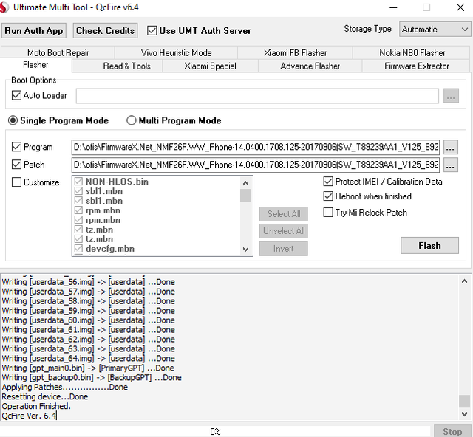Click the Qualcomm app icon in title bar
This screenshot has height=437, width=473.
(4, 7)
